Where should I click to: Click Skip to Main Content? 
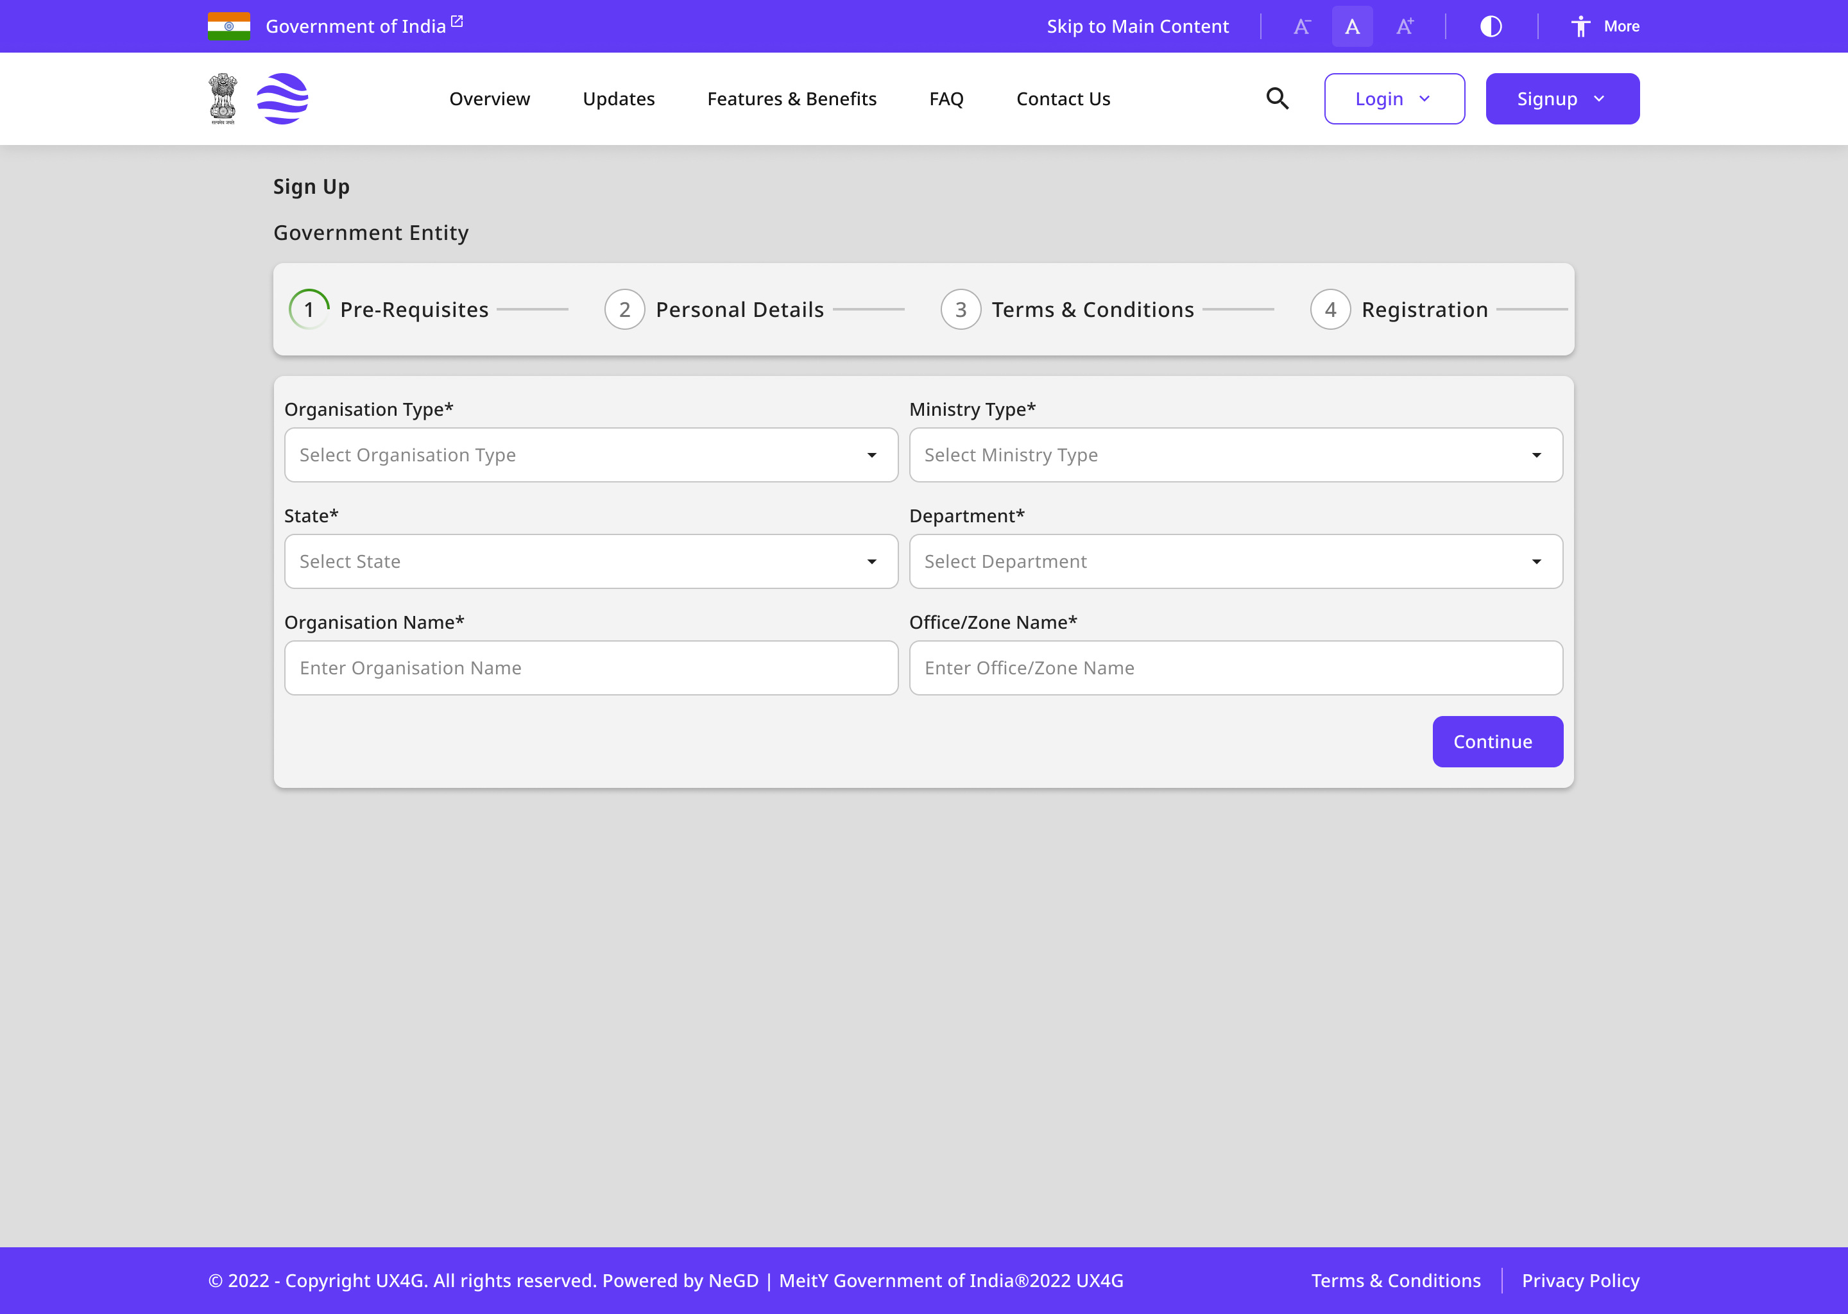[x=1138, y=27]
